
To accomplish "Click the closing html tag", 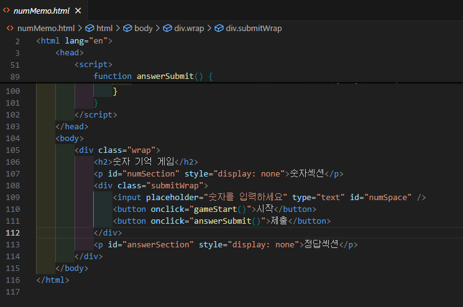I will tap(53, 280).
